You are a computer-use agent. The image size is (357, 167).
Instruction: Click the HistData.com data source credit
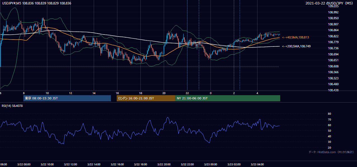coord(331,152)
